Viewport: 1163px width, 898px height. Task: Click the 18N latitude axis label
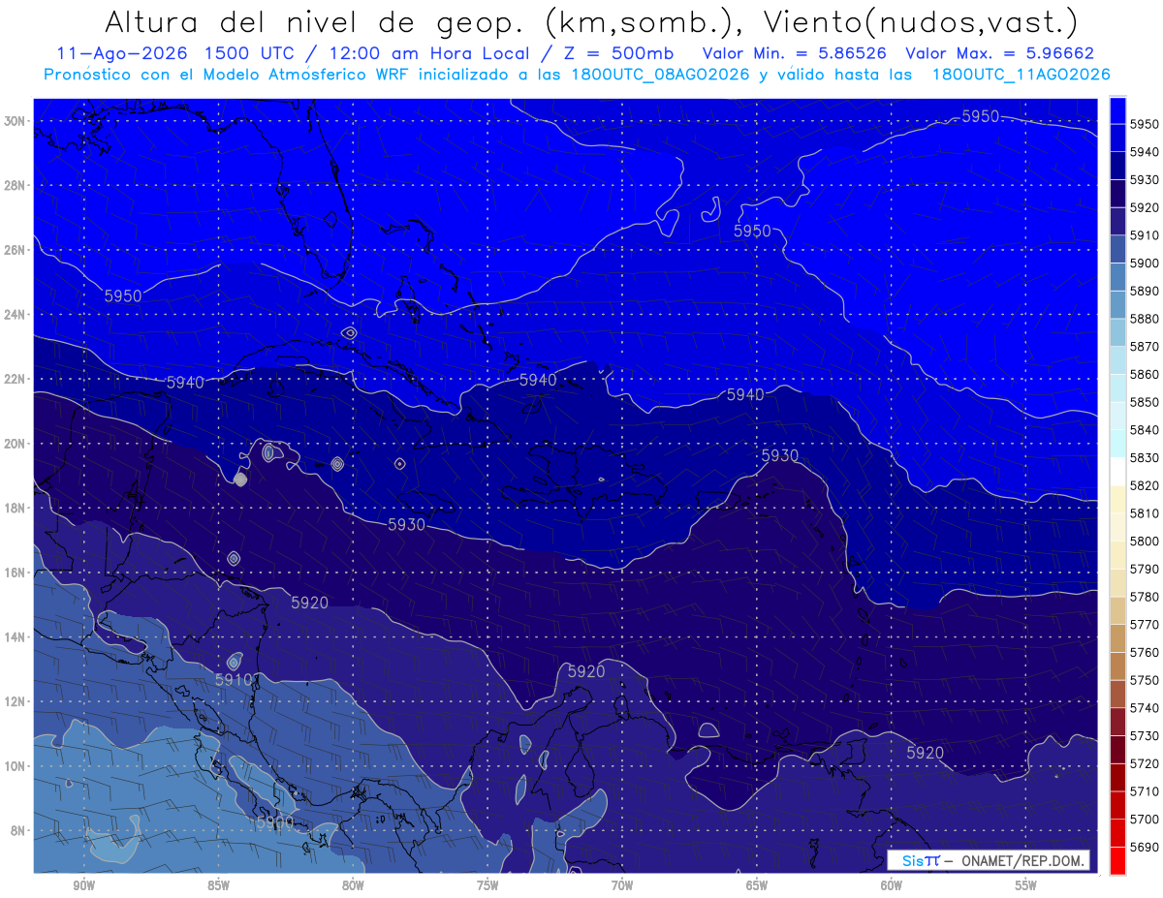pyautogui.click(x=16, y=509)
